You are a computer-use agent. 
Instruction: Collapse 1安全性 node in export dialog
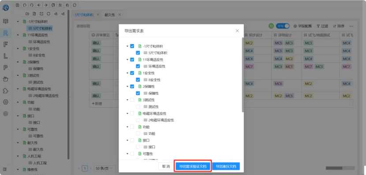coord(127,73)
